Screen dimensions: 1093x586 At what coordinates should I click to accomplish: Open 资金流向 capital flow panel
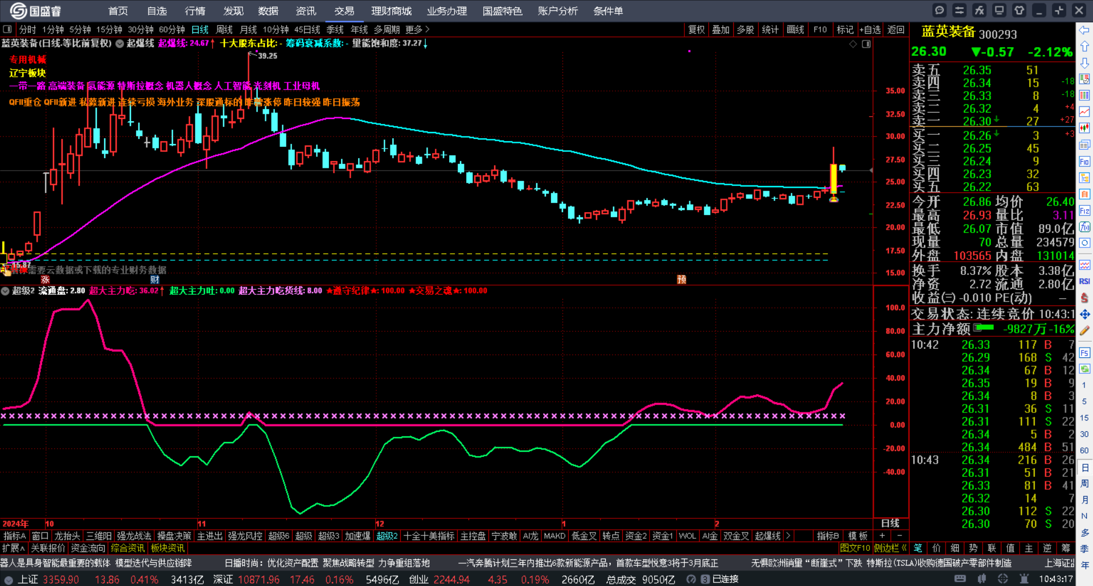pos(88,548)
